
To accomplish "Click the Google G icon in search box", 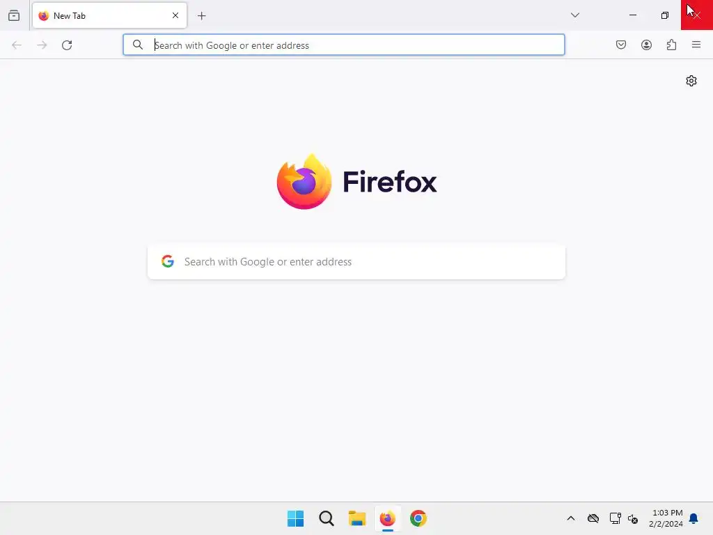I will click(168, 261).
